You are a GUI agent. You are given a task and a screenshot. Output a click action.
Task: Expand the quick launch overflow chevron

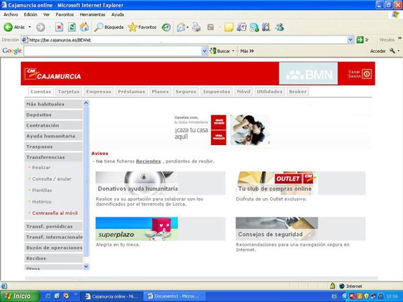coord(76,294)
